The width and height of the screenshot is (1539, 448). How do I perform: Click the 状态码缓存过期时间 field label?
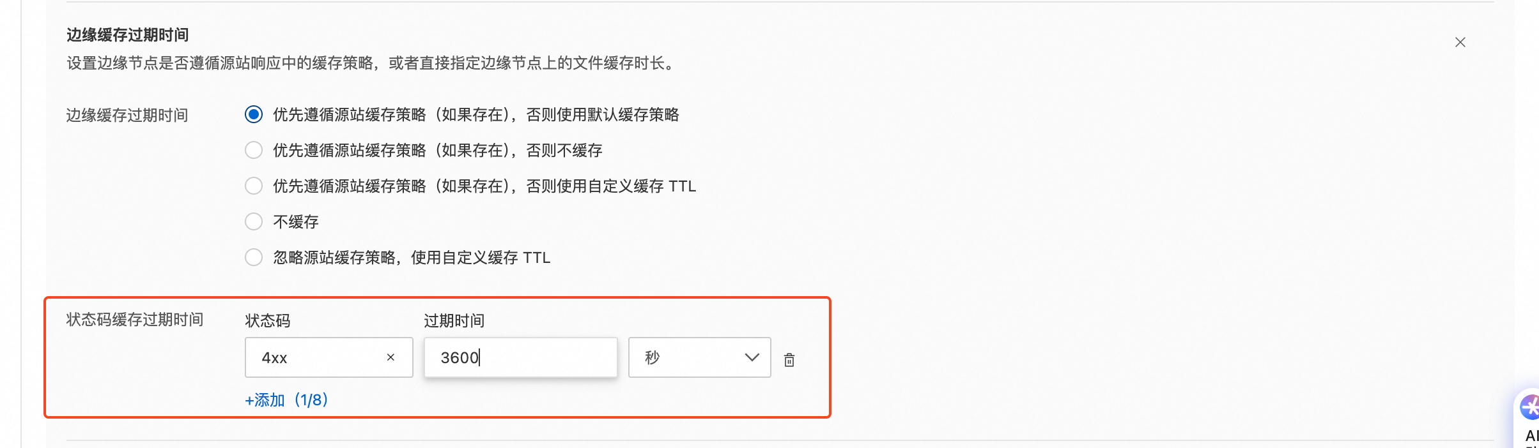pyautogui.click(x=135, y=320)
